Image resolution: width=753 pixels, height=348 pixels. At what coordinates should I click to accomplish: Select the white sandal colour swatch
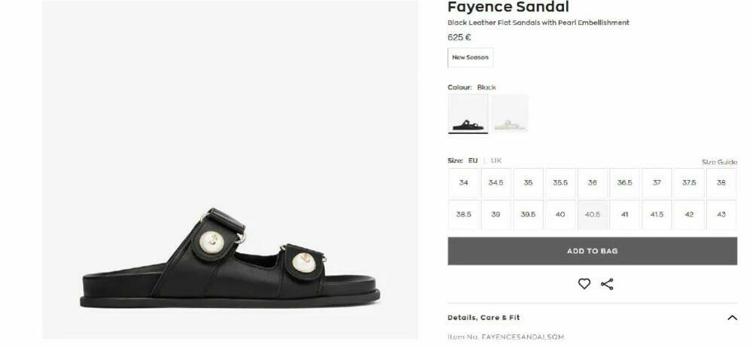pyautogui.click(x=510, y=114)
